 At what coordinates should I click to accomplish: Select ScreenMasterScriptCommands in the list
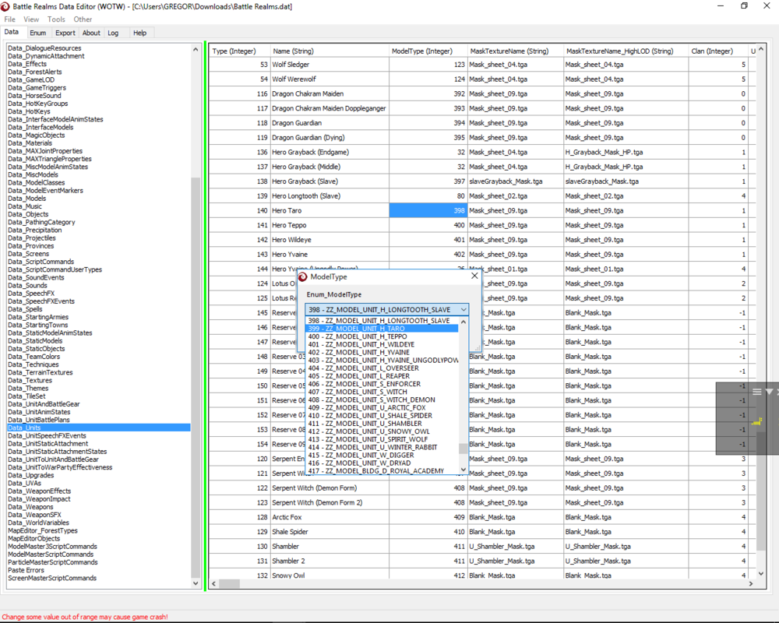click(x=52, y=578)
